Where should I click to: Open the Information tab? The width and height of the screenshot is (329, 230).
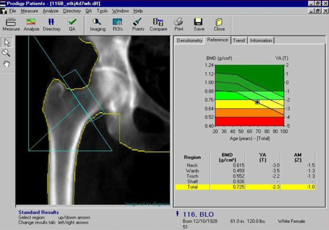click(x=261, y=40)
